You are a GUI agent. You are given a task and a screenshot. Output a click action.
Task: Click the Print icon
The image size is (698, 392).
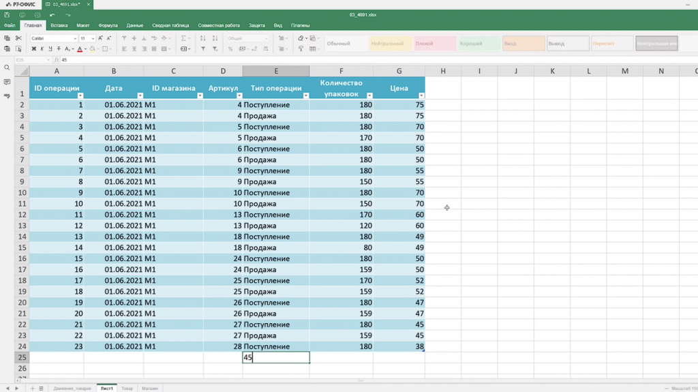pyautogui.click(x=22, y=15)
